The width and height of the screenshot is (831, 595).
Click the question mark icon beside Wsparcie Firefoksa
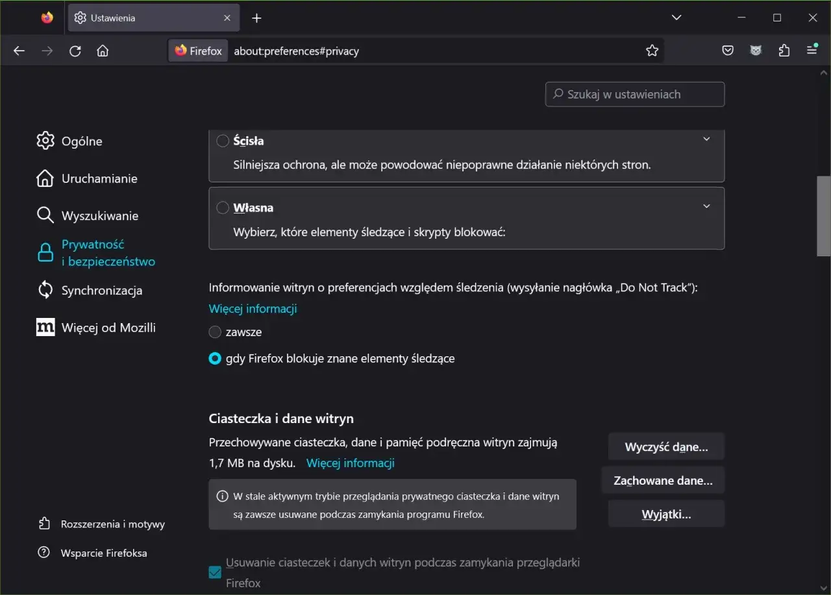(x=44, y=553)
